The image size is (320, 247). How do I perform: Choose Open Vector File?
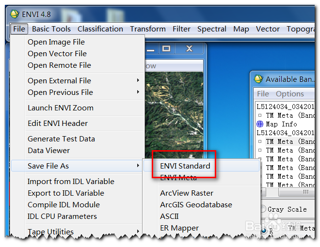57,54
